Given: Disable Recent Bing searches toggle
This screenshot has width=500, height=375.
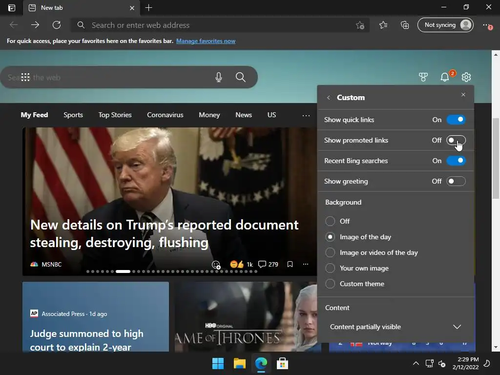Looking at the screenshot, I should (x=456, y=161).
